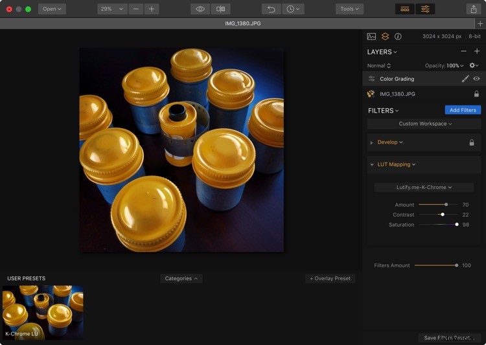
Task: Click the 8-bit depth text
Action: (x=474, y=36)
